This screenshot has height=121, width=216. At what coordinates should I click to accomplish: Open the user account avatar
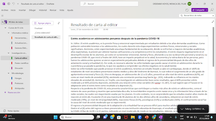[x=190, y=4]
